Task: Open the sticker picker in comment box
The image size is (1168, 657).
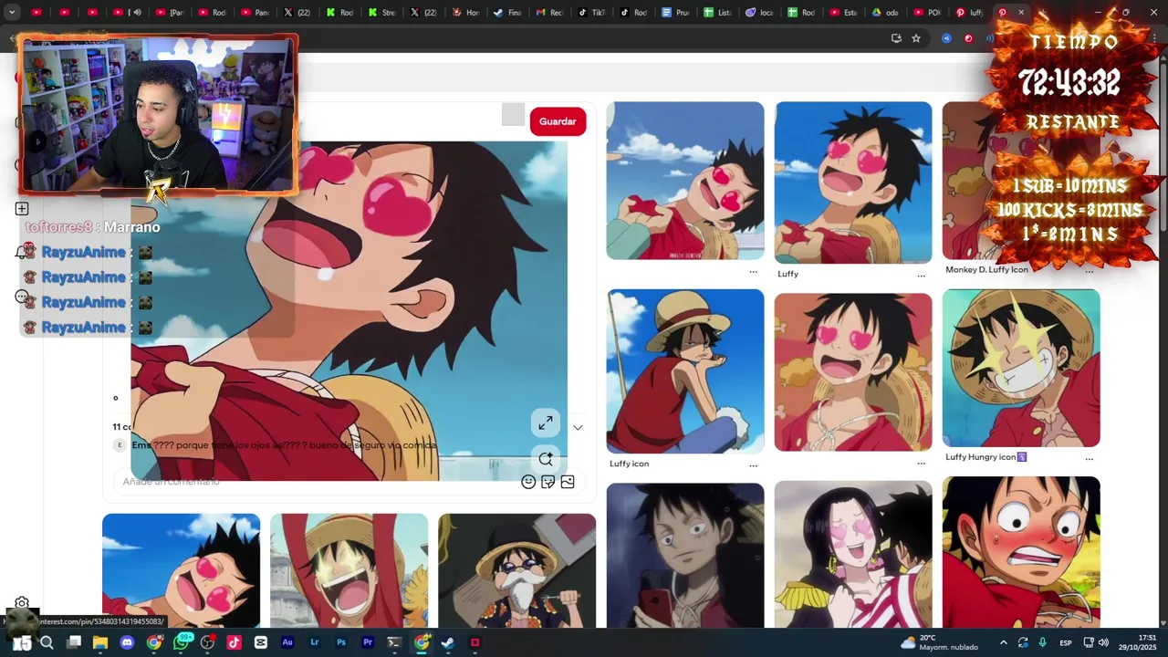Action: pyautogui.click(x=547, y=482)
